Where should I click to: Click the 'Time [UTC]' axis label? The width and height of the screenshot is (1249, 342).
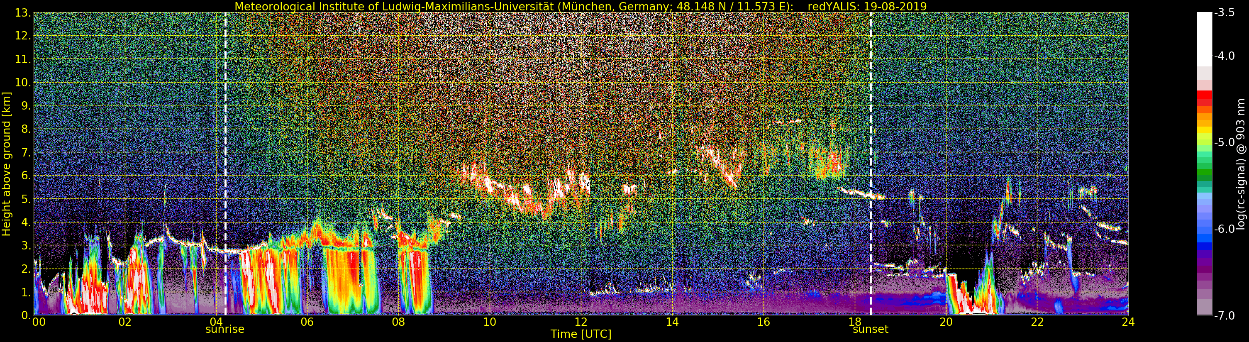[581, 334]
